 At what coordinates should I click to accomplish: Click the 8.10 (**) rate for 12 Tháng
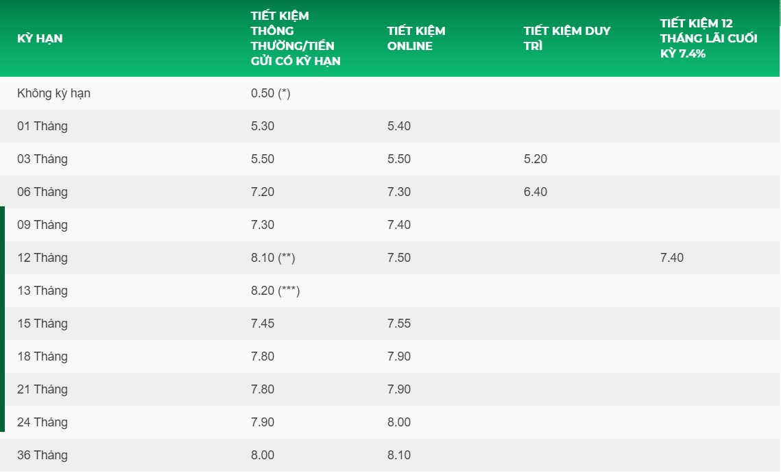point(273,258)
